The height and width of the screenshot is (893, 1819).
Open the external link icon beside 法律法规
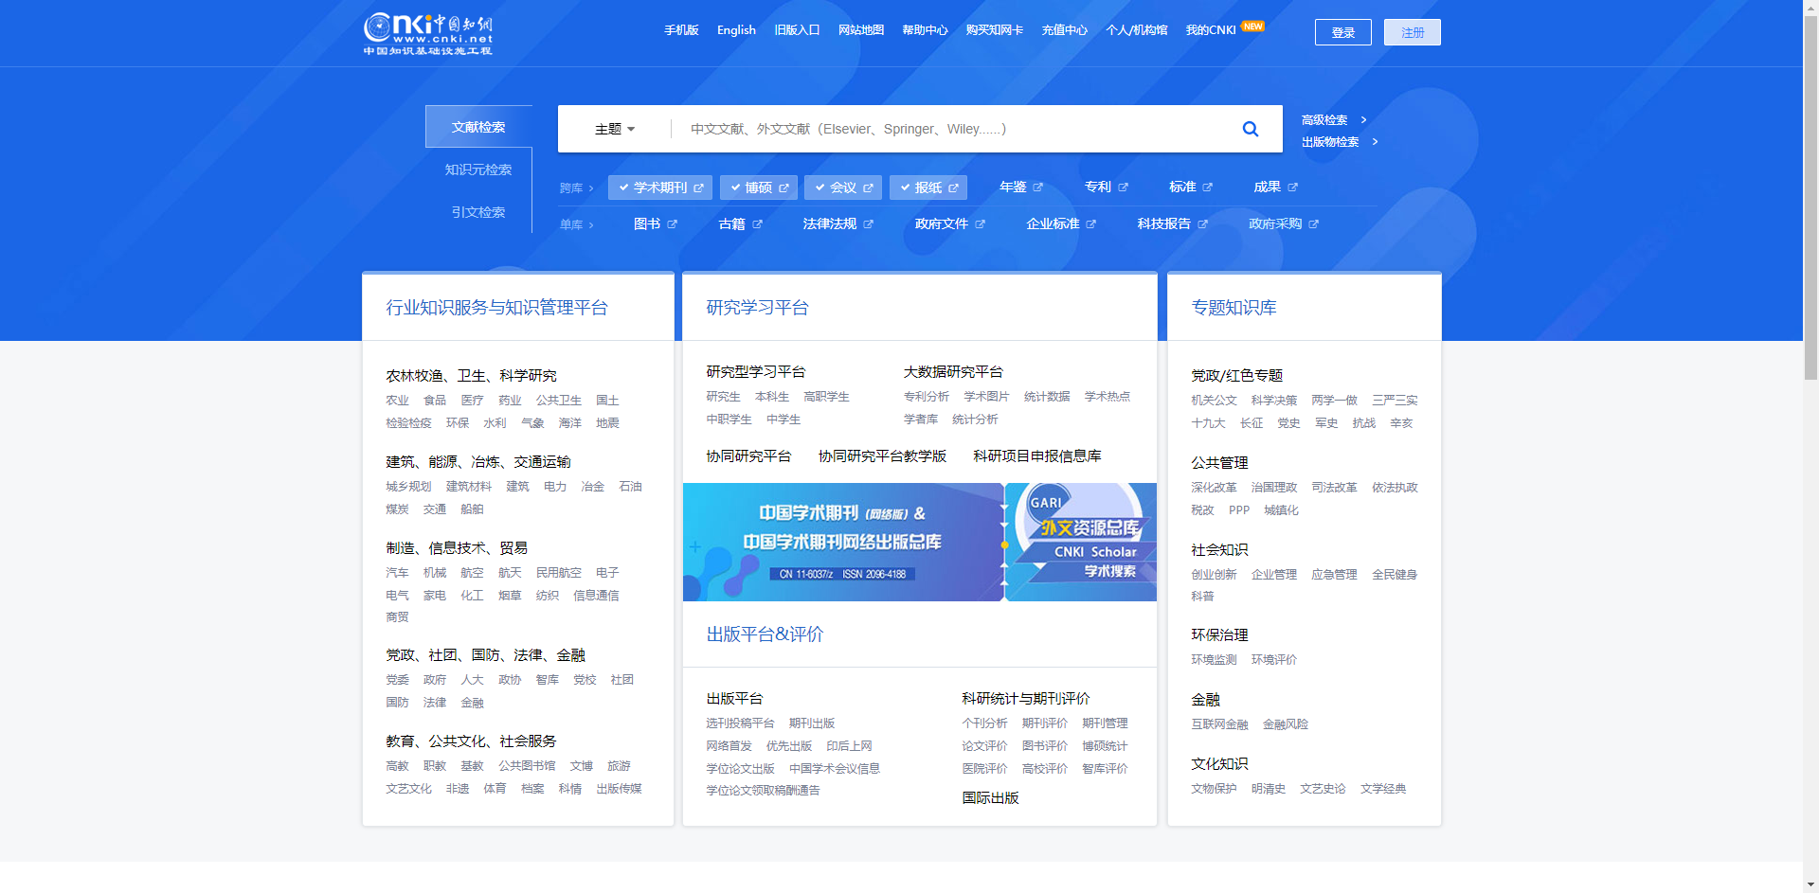tap(868, 224)
